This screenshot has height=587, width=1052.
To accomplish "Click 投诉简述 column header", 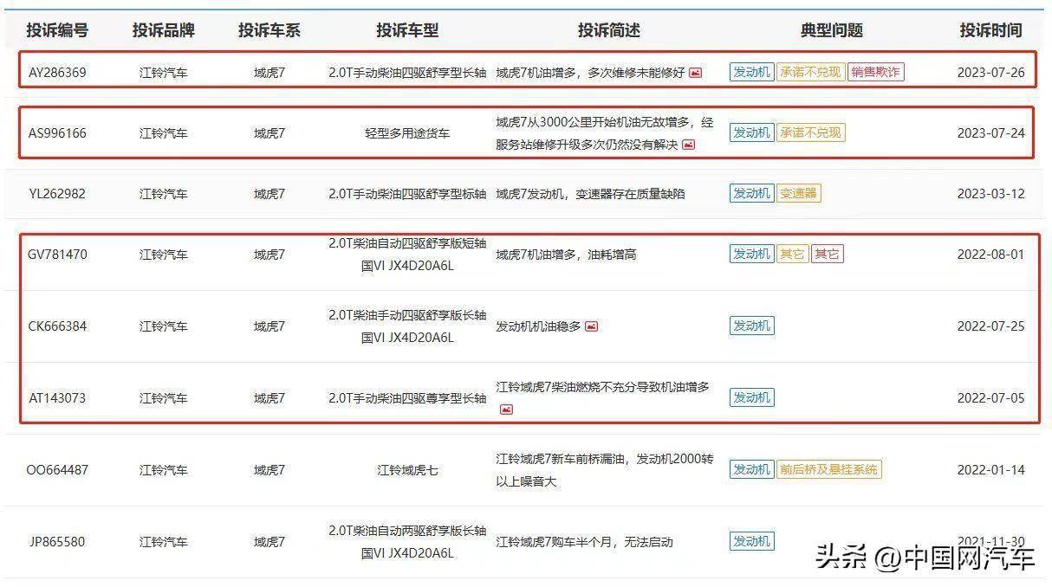I will pos(609,30).
